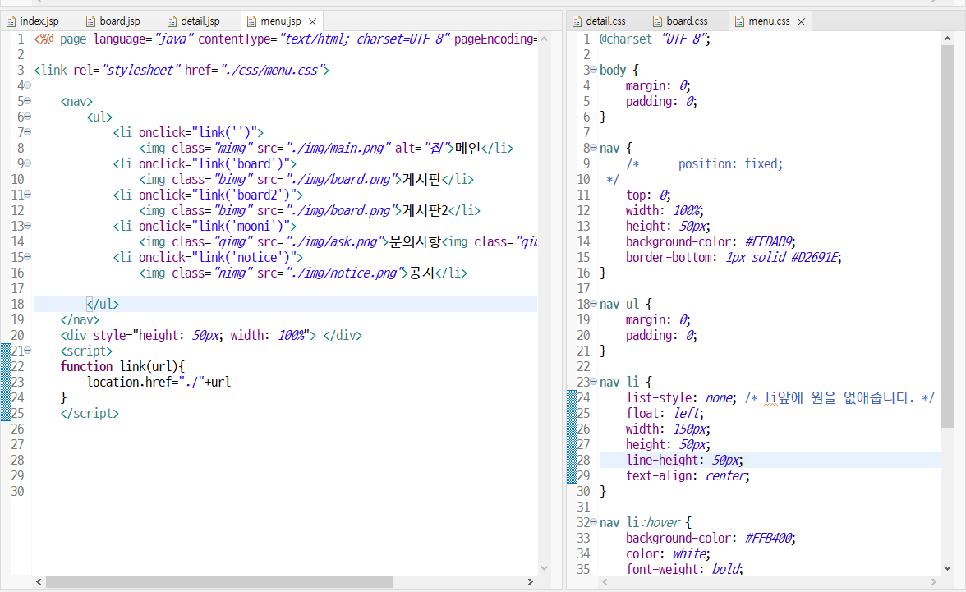Collapse the script fold at line 21
The width and height of the screenshot is (966, 592).
coord(28,350)
